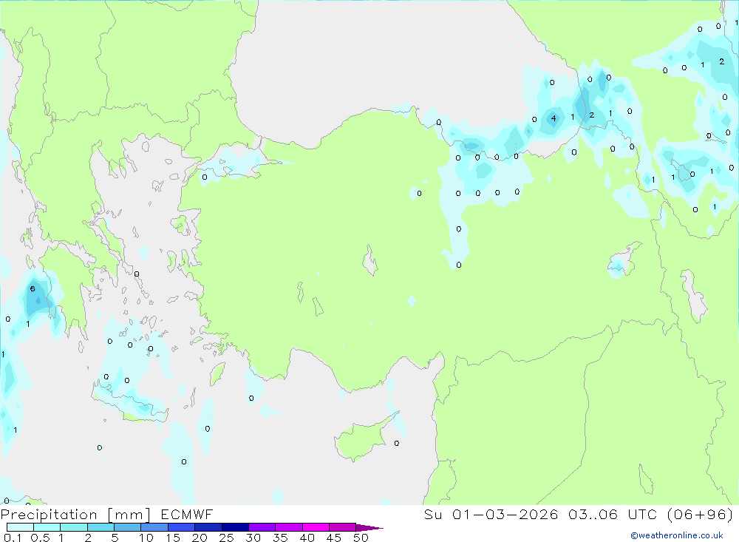Screen dimensions: 739x542
Task: Click the "0.5" legend scale label
Action: (x=40, y=538)
